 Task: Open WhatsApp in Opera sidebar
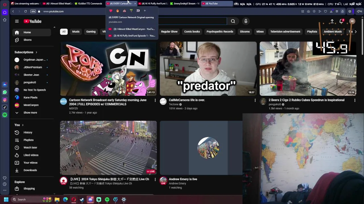point(5,92)
